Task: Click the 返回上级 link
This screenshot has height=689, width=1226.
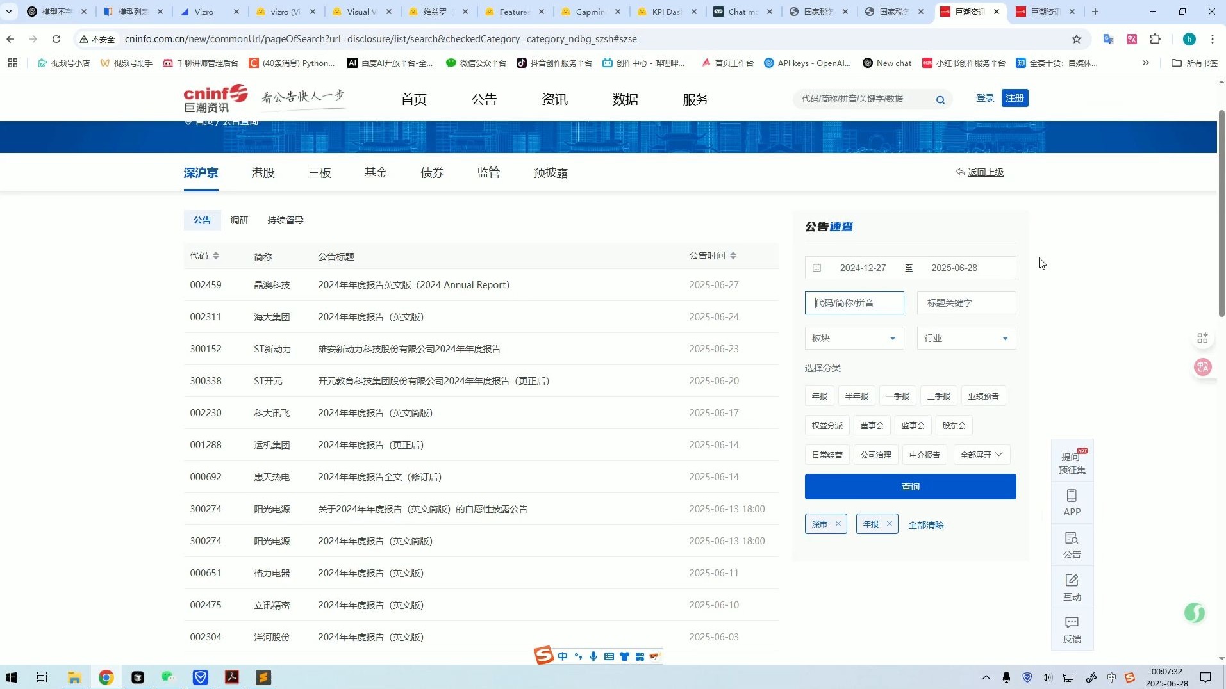Action: point(986,172)
